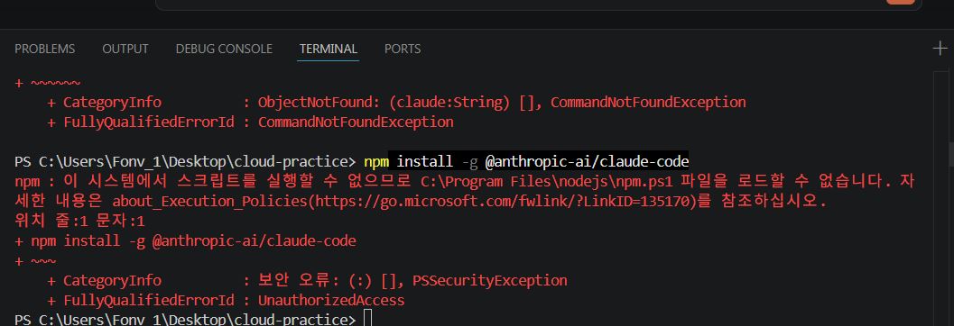954x326 pixels.
Task: Select the TERMINAL tab
Action: point(329,49)
